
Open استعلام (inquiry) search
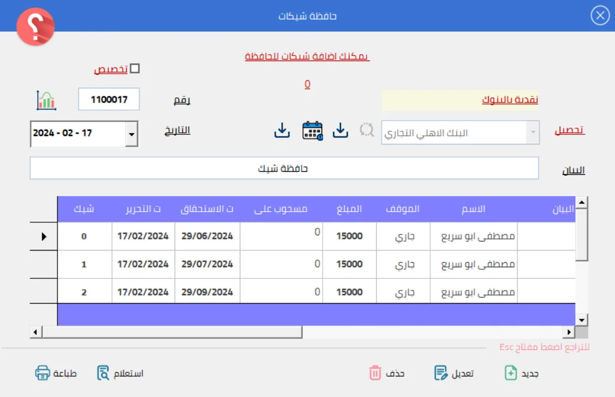pos(120,373)
